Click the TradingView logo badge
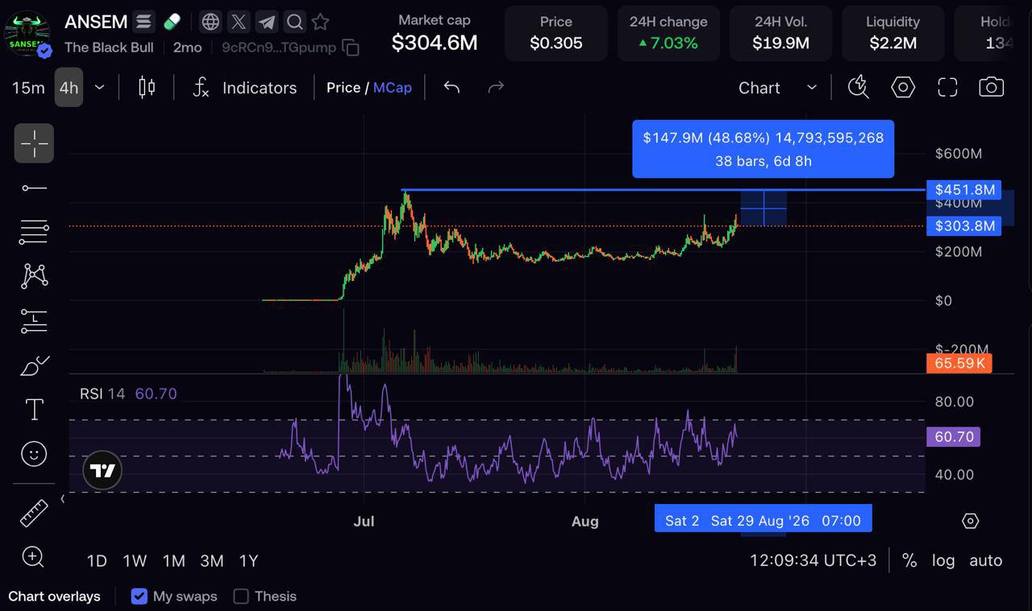Screen dimensions: 1032x611 pyautogui.click(x=102, y=471)
